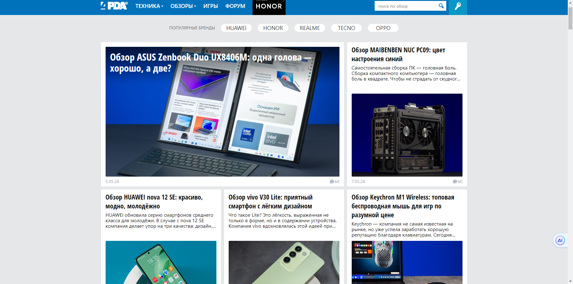The image size is (573, 284).
Task: View the MAIBENBEN mini PC photo
Action: tap(407, 135)
